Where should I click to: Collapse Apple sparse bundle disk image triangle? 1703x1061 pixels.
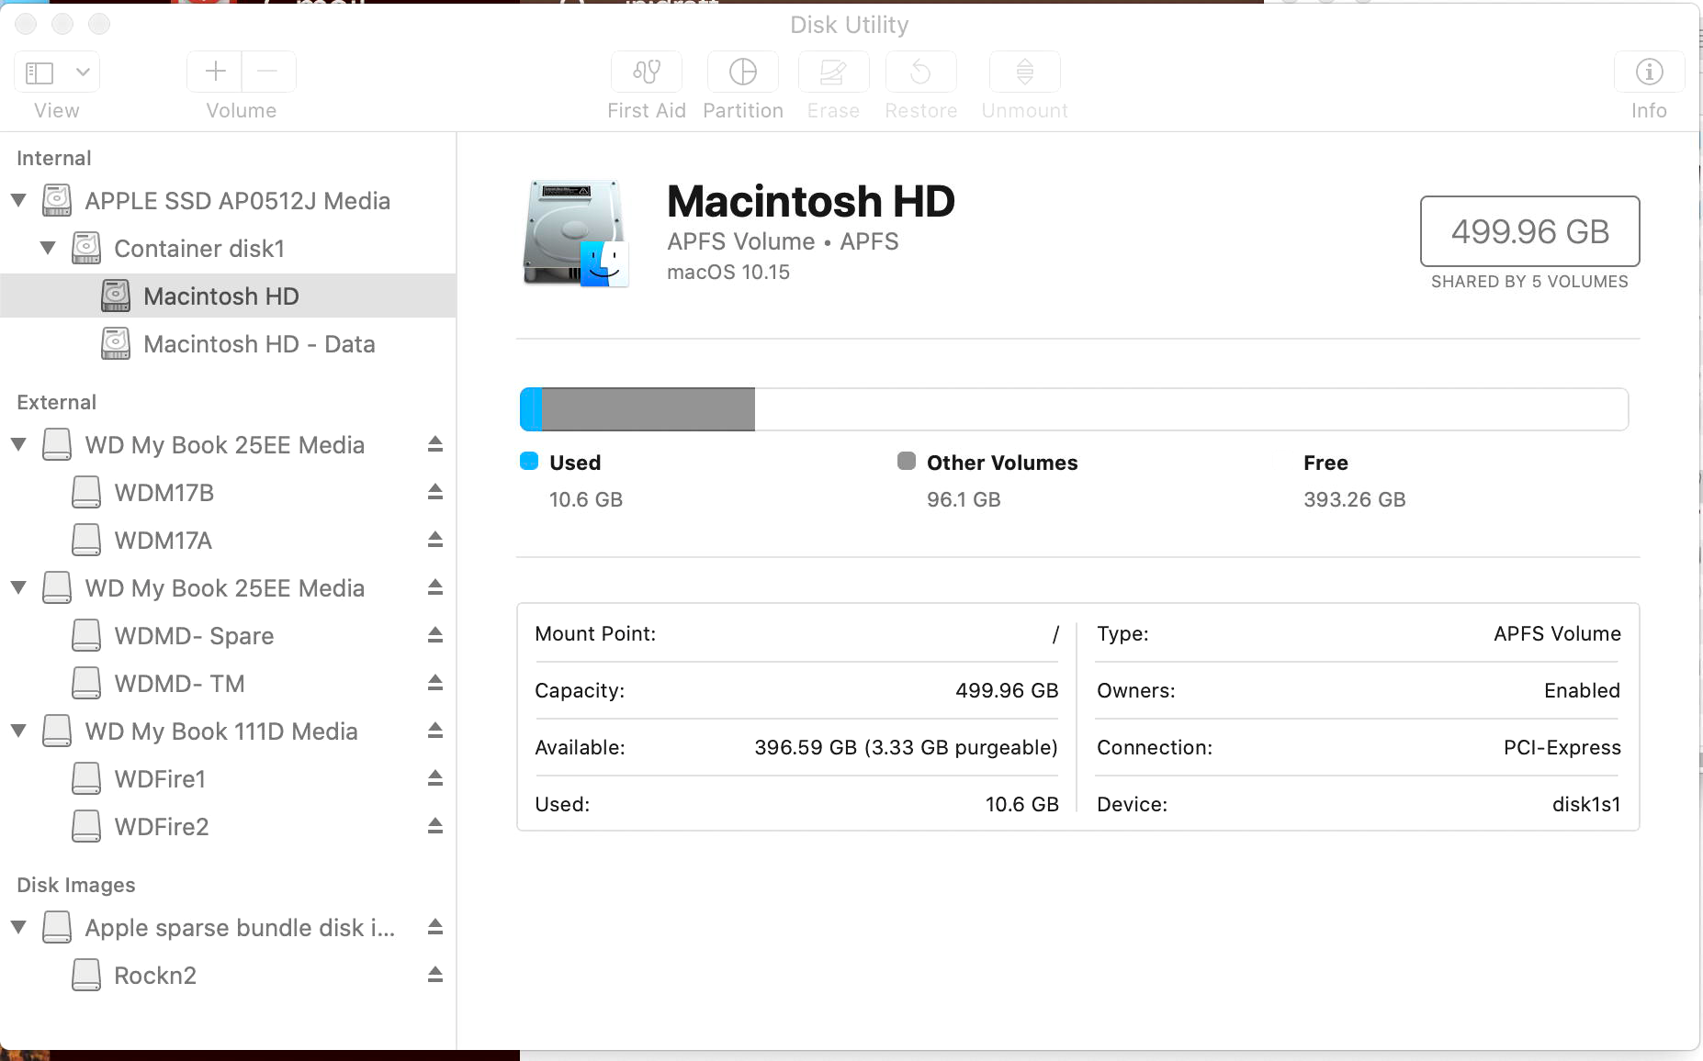click(18, 927)
